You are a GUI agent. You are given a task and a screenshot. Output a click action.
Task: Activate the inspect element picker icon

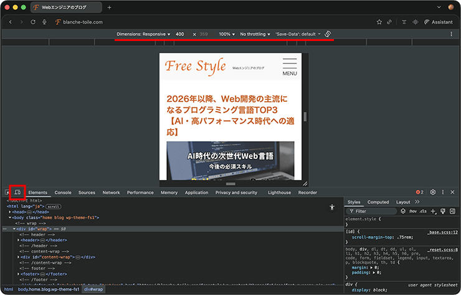[x=7, y=193]
